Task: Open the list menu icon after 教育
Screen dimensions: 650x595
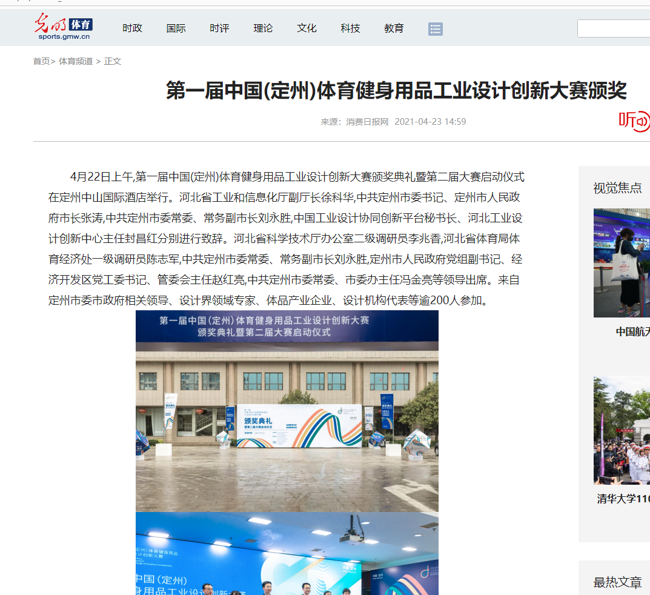Action: point(435,28)
